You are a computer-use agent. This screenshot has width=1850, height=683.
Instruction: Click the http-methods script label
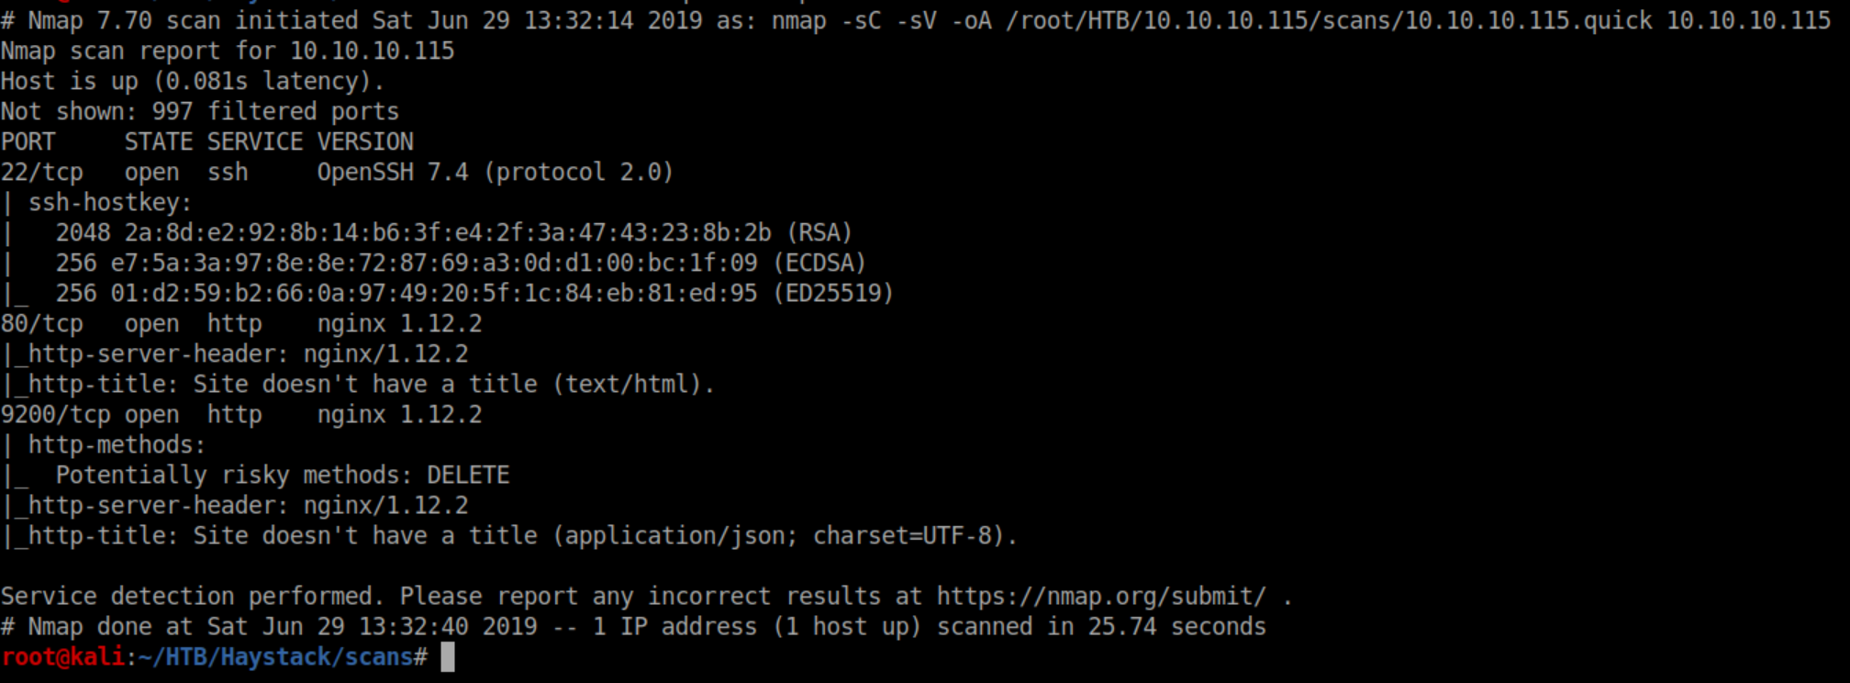click(117, 445)
